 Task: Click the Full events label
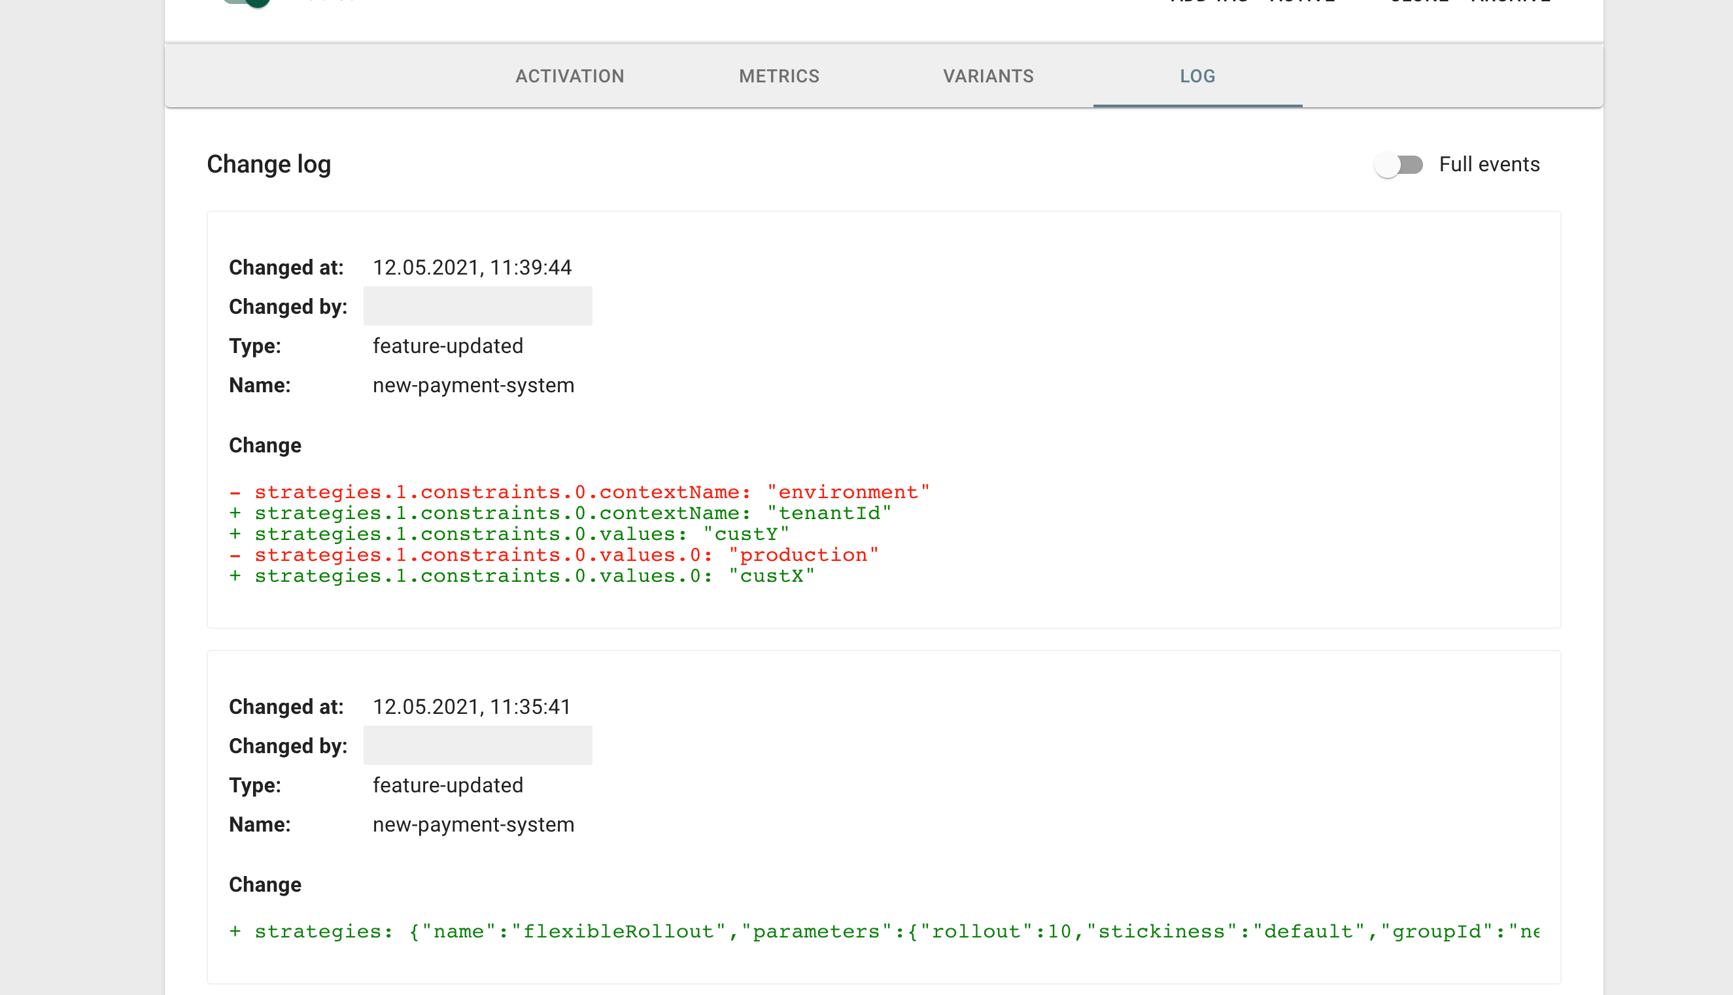[1489, 165]
